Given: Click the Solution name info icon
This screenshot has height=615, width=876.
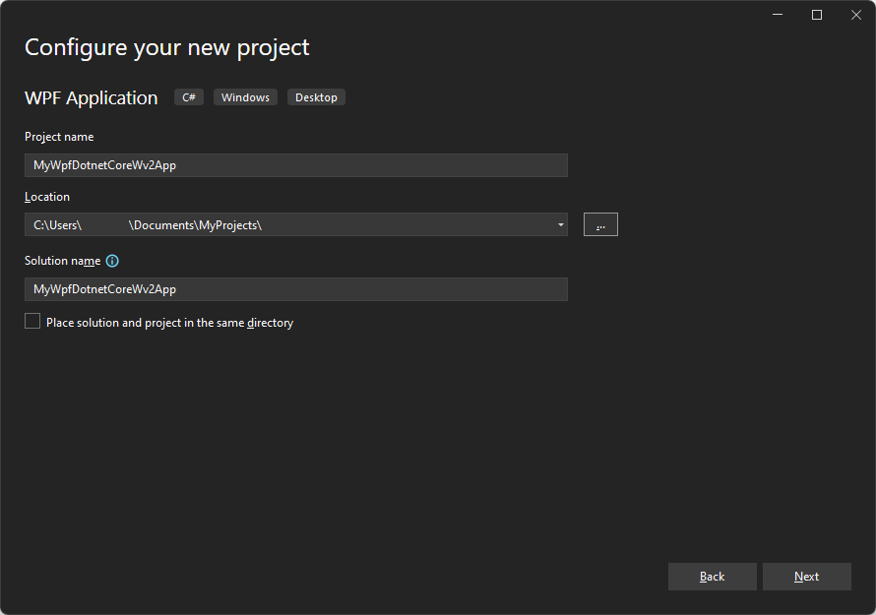Looking at the screenshot, I should click(x=111, y=260).
